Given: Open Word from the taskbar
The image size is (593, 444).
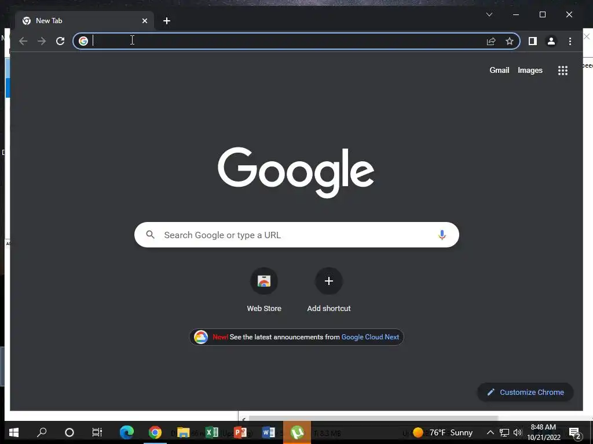Looking at the screenshot, I should coord(268,432).
